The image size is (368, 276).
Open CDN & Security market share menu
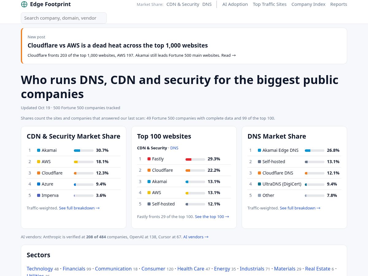coord(183,4)
